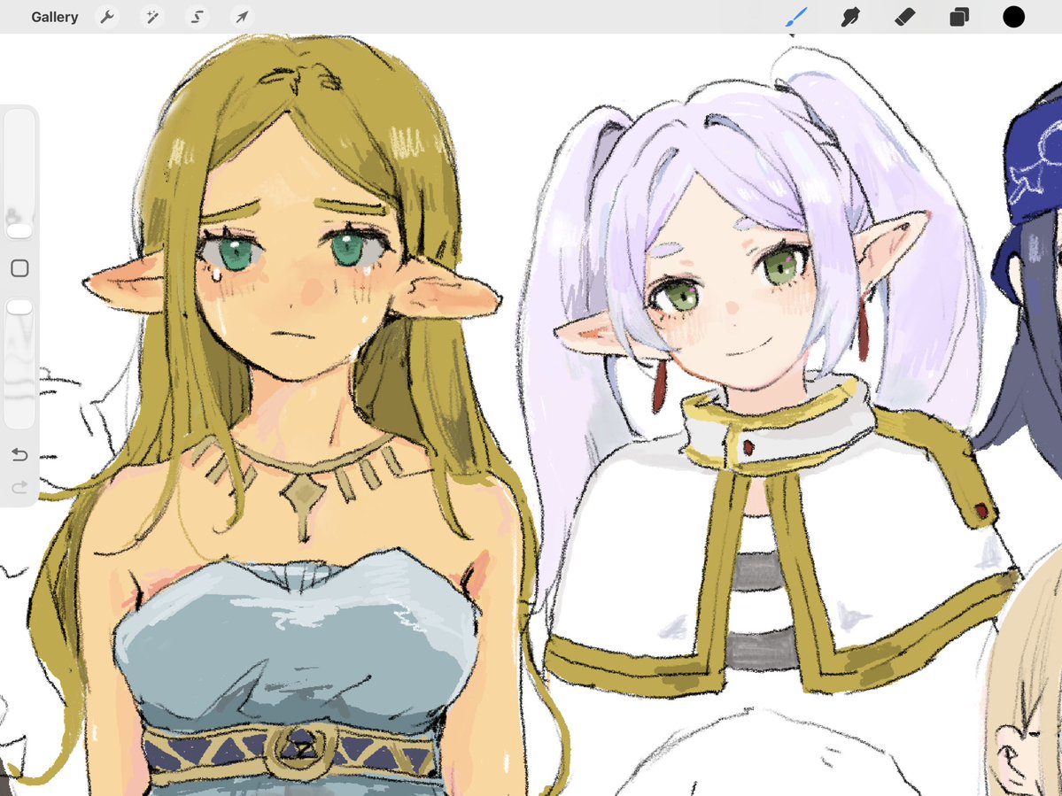Image resolution: width=1062 pixels, height=796 pixels.
Task: Open the Adjustments magic wand menu
Action: click(151, 17)
